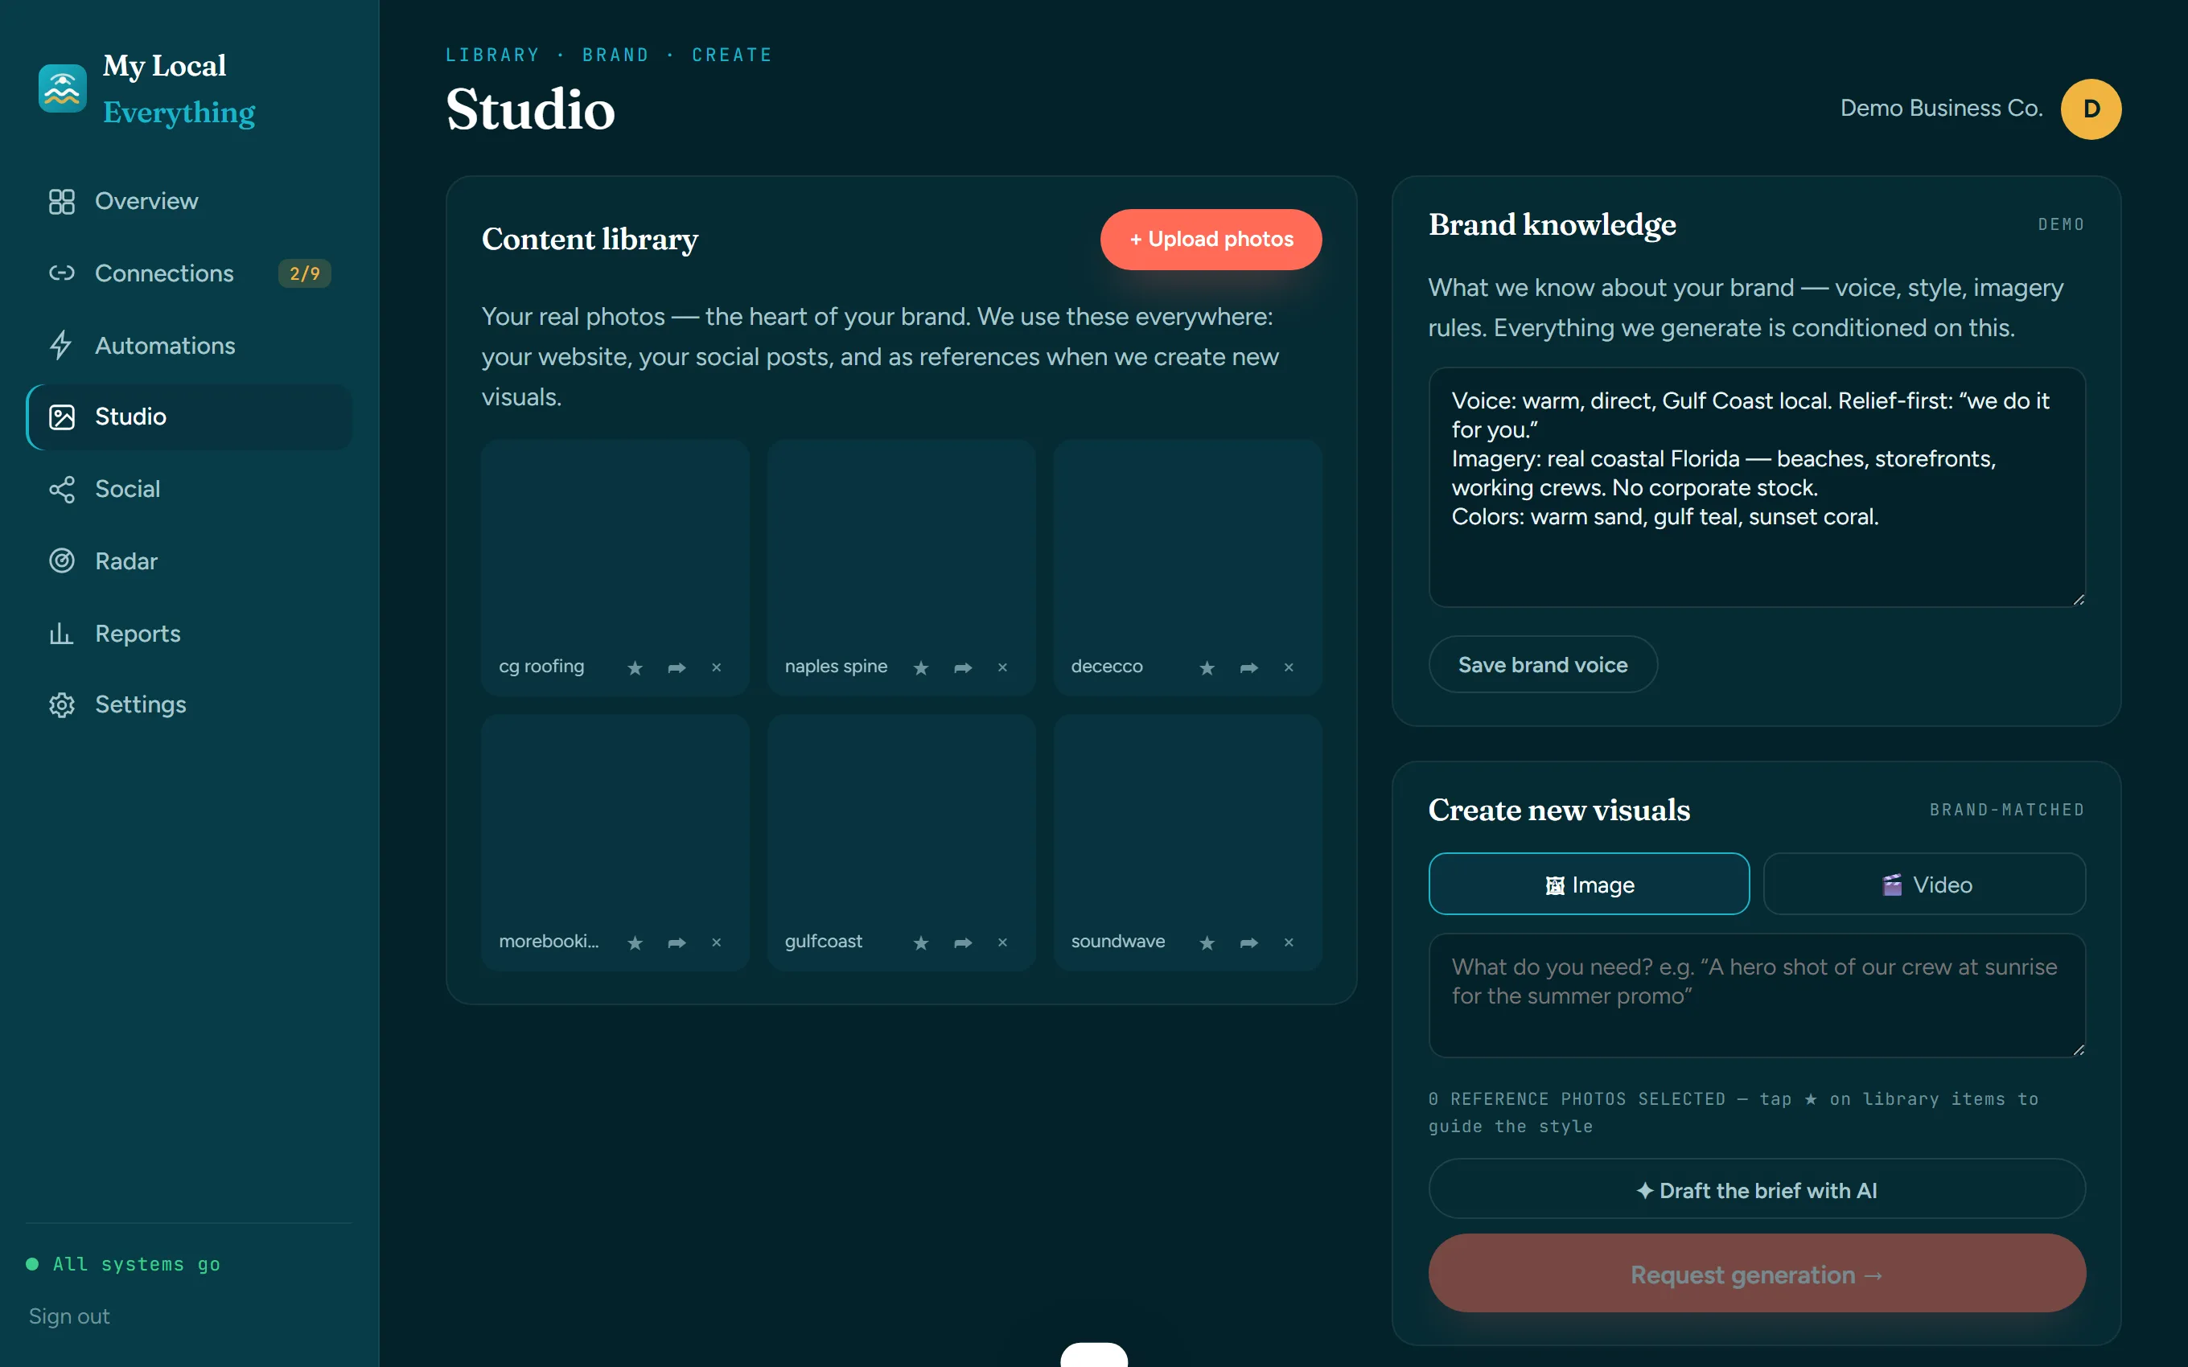Click Request generation button

[x=1757, y=1274]
